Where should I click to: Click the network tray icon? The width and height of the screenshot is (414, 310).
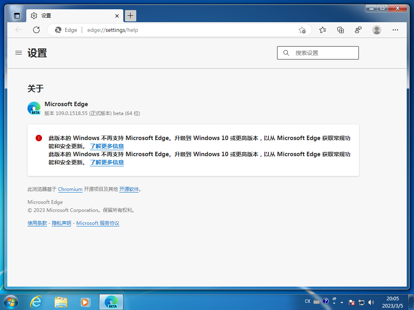361,302
